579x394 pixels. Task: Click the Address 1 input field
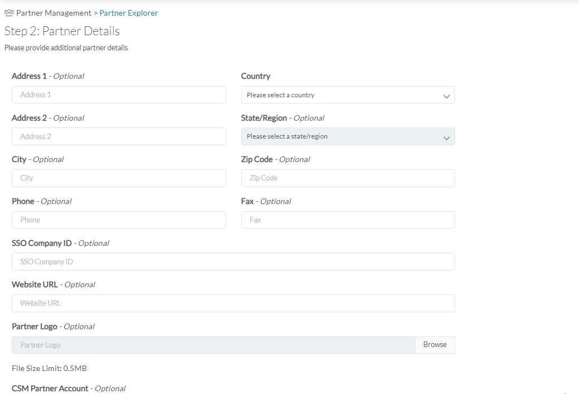[x=118, y=94]
